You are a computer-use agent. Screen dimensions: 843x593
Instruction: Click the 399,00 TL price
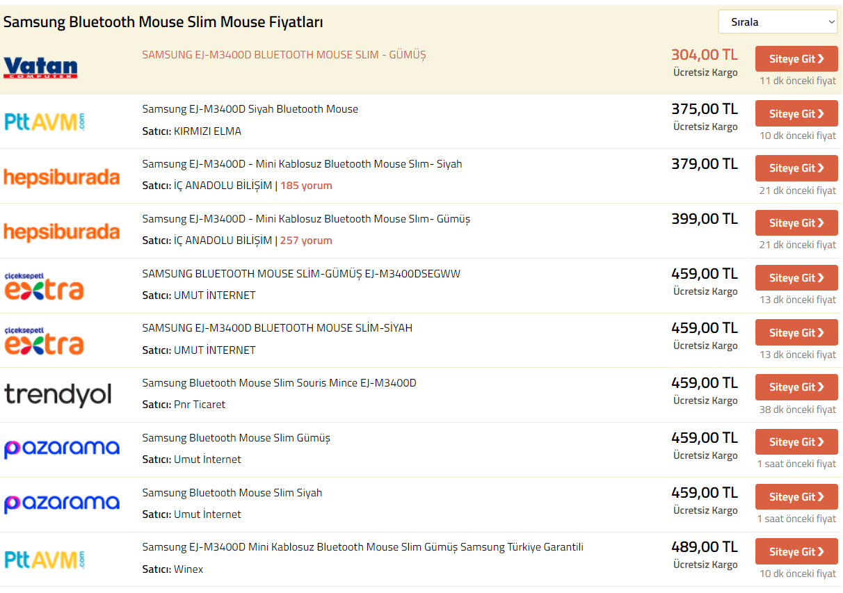(x=705, y=219)
